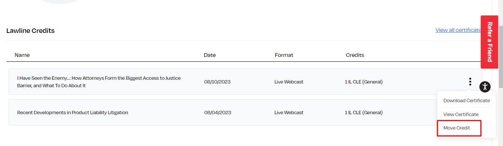
Task: Open the I Have Seen the Enemy course
Action: 99,82
